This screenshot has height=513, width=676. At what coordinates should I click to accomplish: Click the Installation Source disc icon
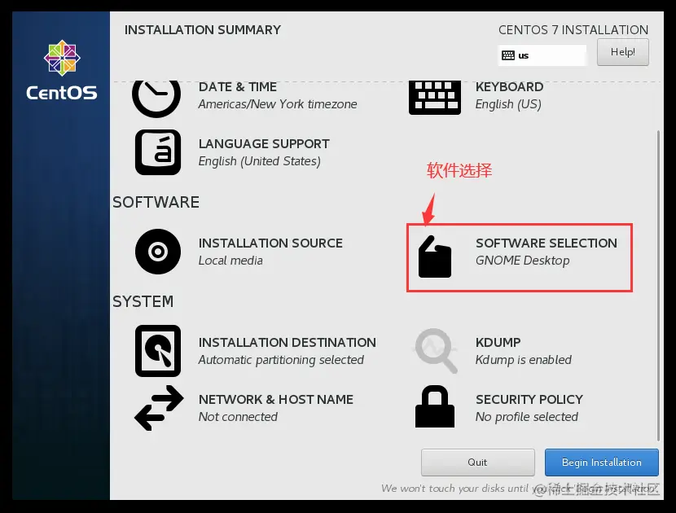point(158,252)
